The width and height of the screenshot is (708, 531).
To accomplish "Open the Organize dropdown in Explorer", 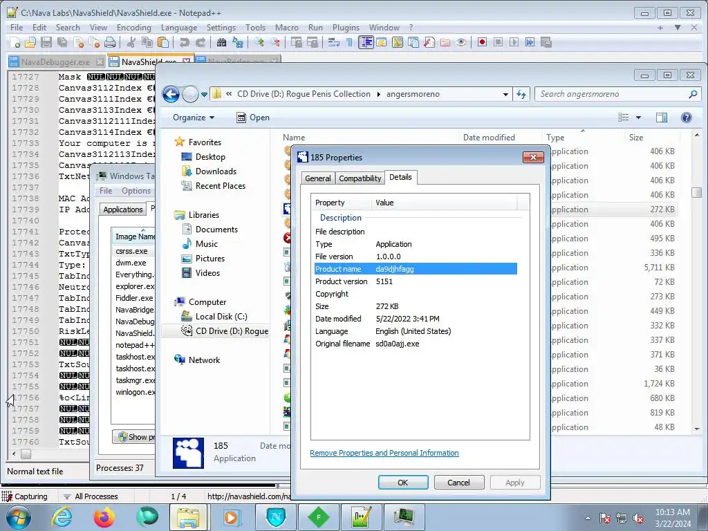I will coord(194,118).
